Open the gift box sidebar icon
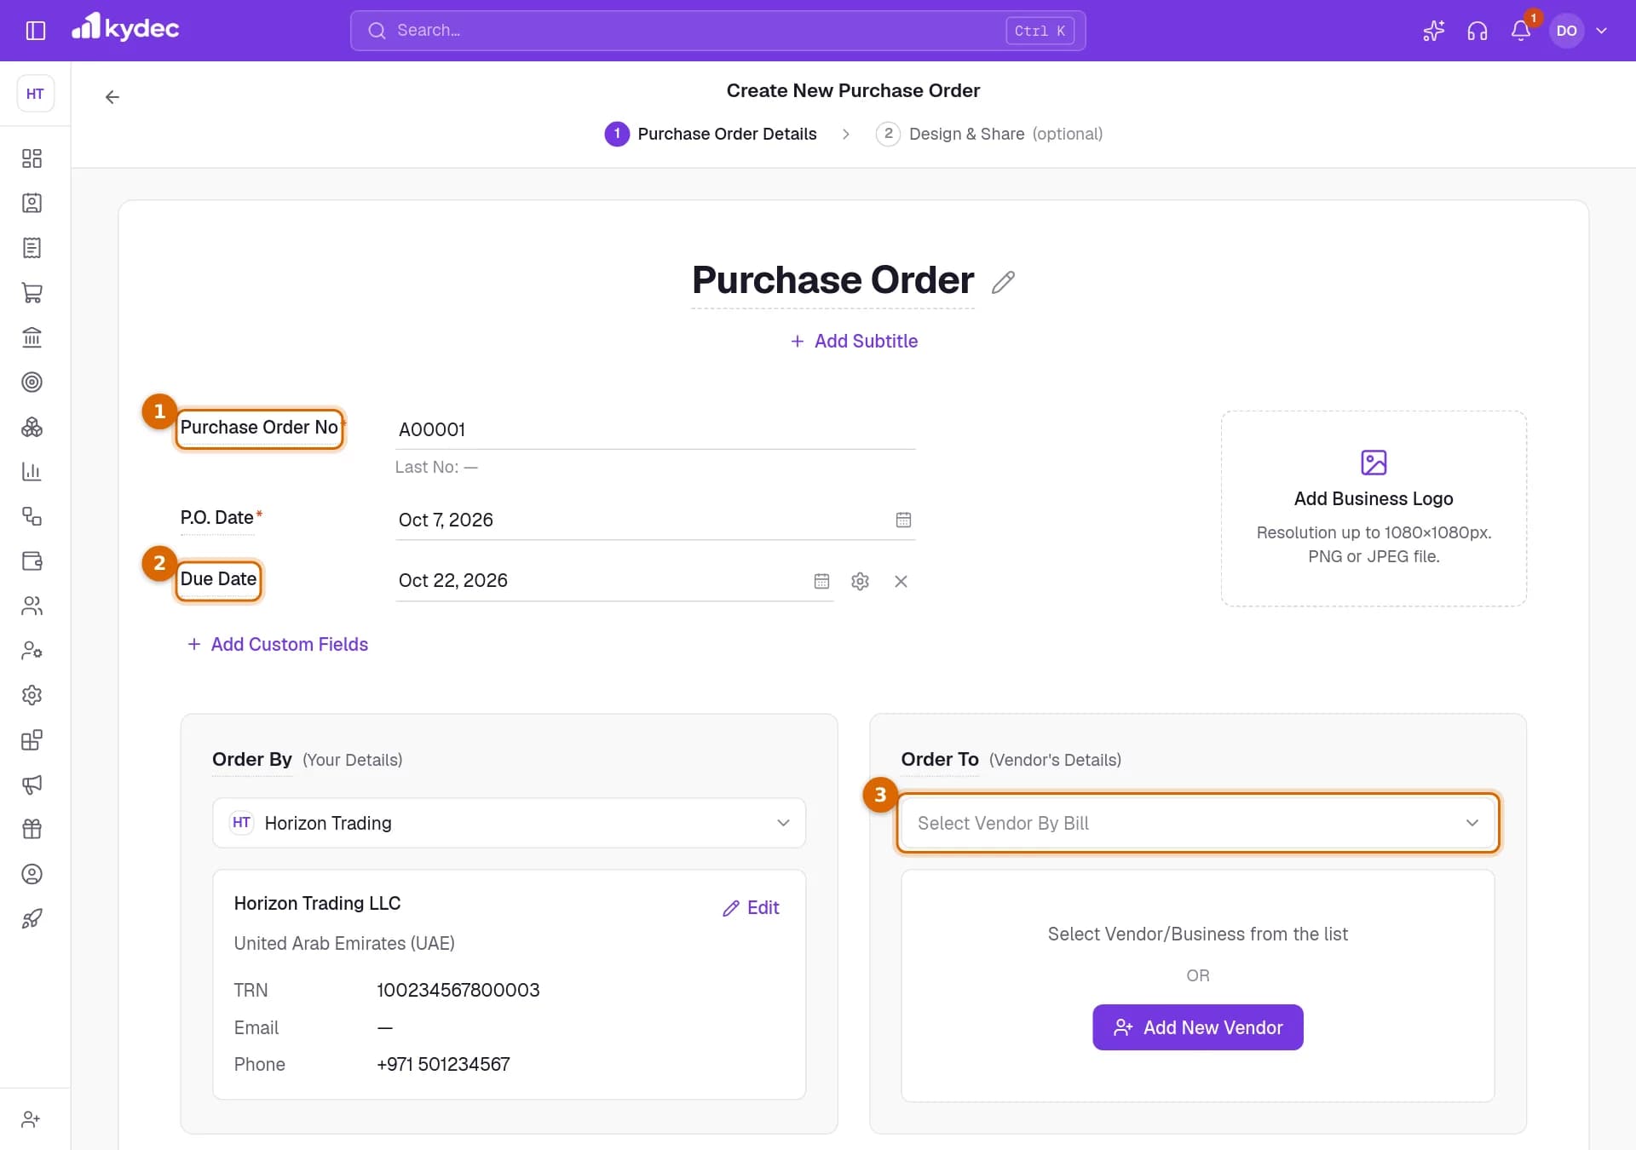Image resolution: width=1636 pixels, height=1150 pixels. tap(32, 829)
